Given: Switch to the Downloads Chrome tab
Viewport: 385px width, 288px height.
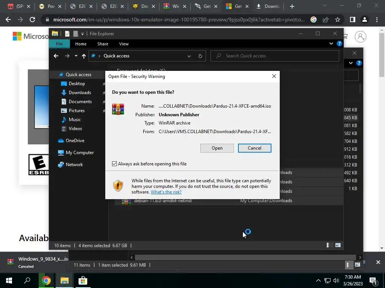Looking at the screenshot, I should pyautogui.click(x=268, y=6).
